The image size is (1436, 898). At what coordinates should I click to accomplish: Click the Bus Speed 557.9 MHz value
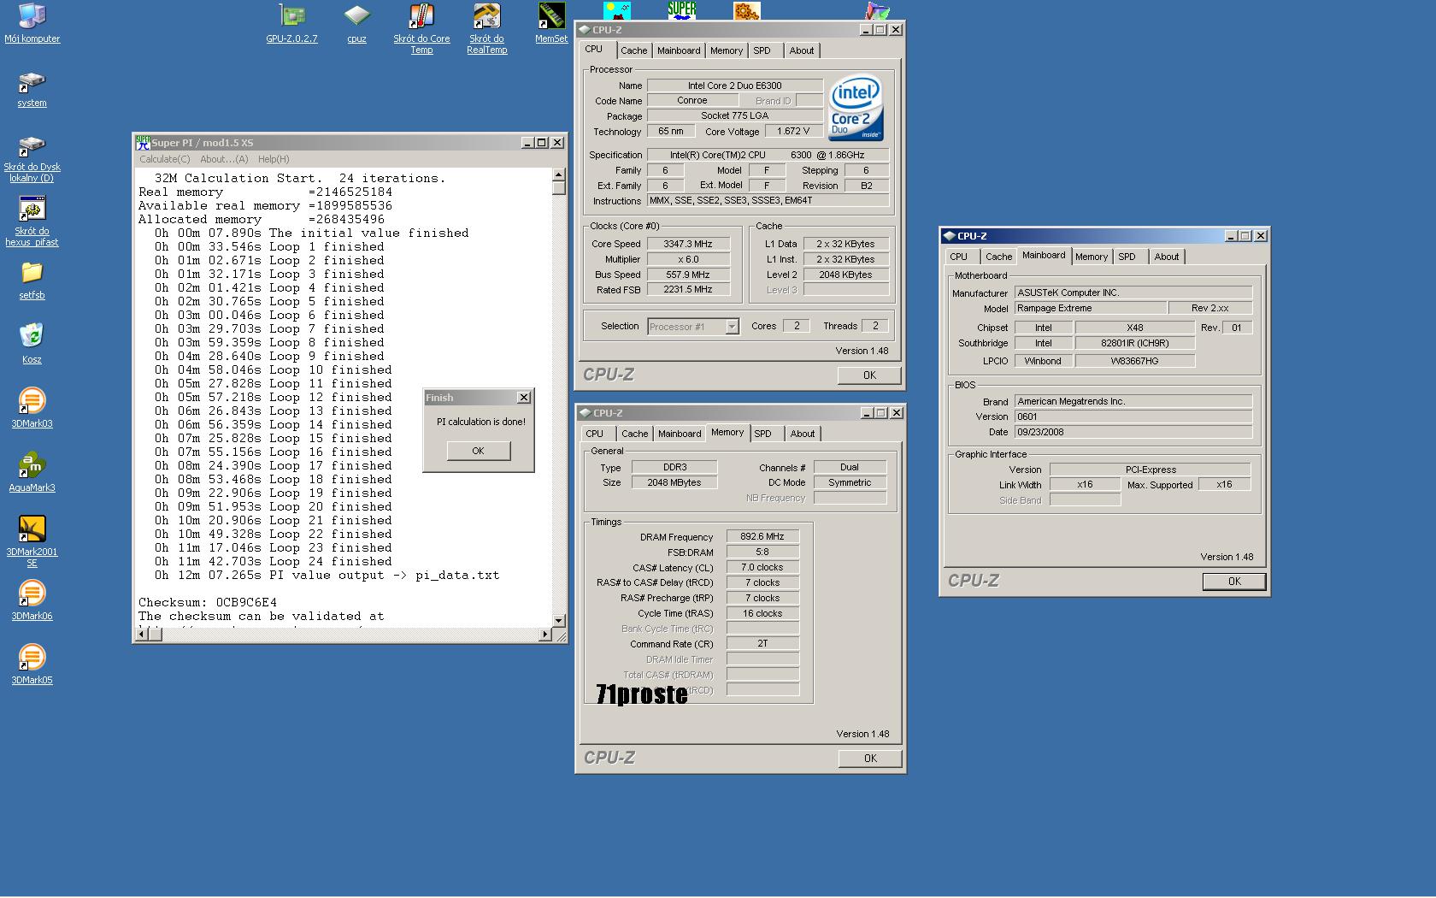[x=688, y=275]
